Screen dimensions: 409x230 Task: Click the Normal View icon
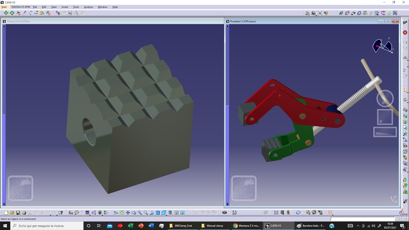tap(152, 213)
